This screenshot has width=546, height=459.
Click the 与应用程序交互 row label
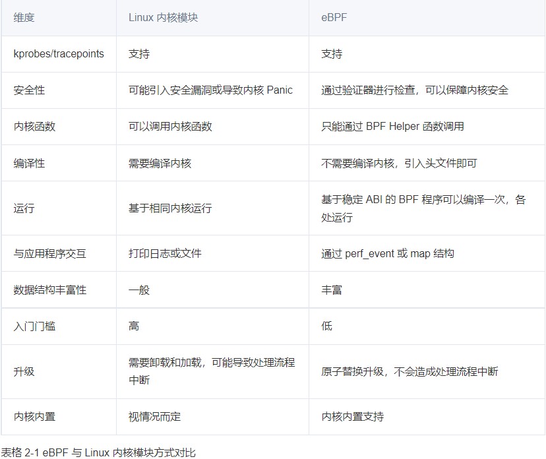40,253
